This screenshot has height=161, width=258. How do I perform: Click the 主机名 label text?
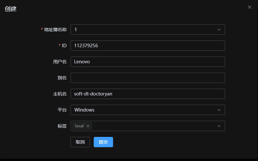click(60, 94)
